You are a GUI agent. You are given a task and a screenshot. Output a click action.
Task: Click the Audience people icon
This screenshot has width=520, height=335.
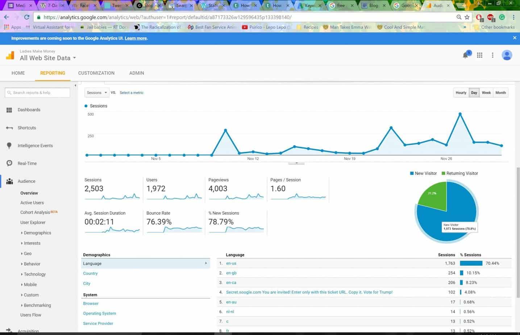pos(9,181)
